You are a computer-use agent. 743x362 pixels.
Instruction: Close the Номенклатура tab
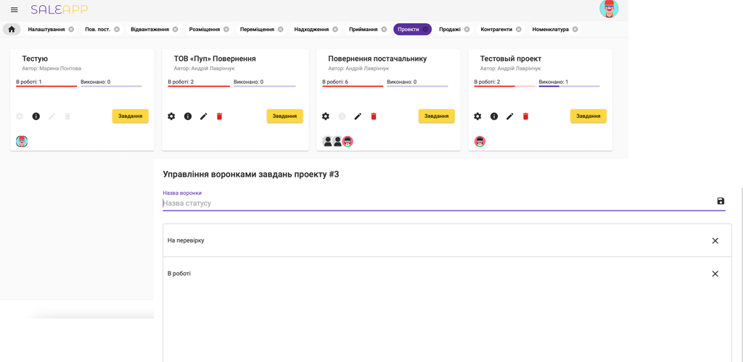point(575,29)
